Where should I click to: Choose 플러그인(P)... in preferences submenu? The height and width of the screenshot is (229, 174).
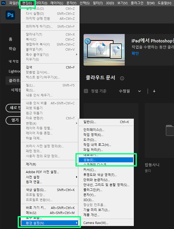click(106, 190)
